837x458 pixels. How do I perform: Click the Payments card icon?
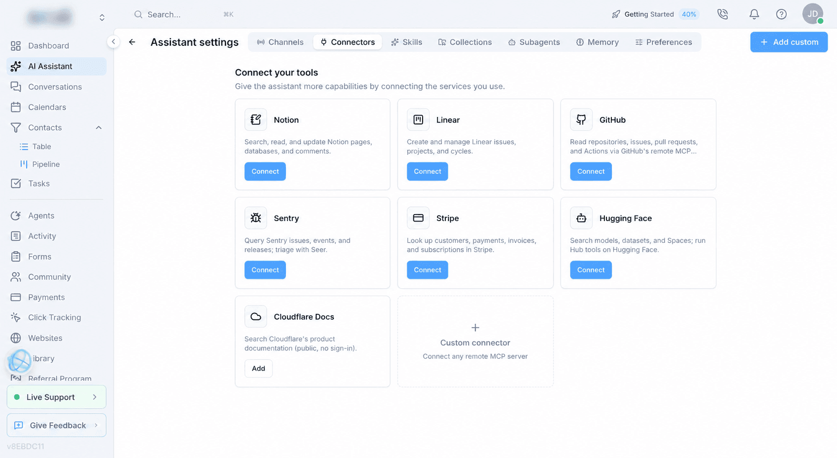(x=16, y=297)
